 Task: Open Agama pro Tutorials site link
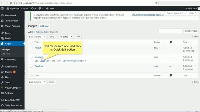pyautogui.click(x=17, y=8)
